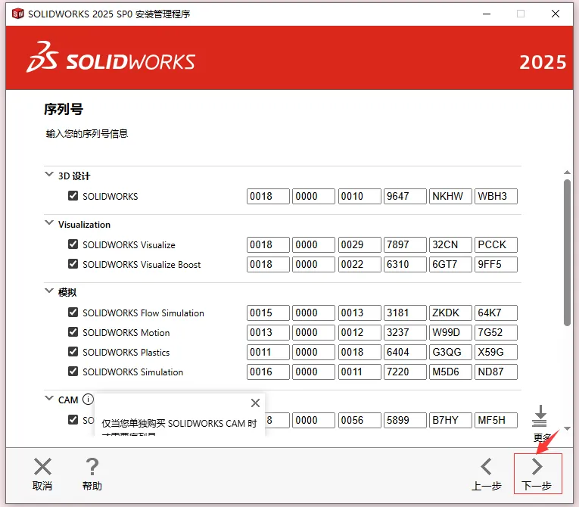Click Visualize serial field containing 7897
579x507 pixels.
click(405, 244)
